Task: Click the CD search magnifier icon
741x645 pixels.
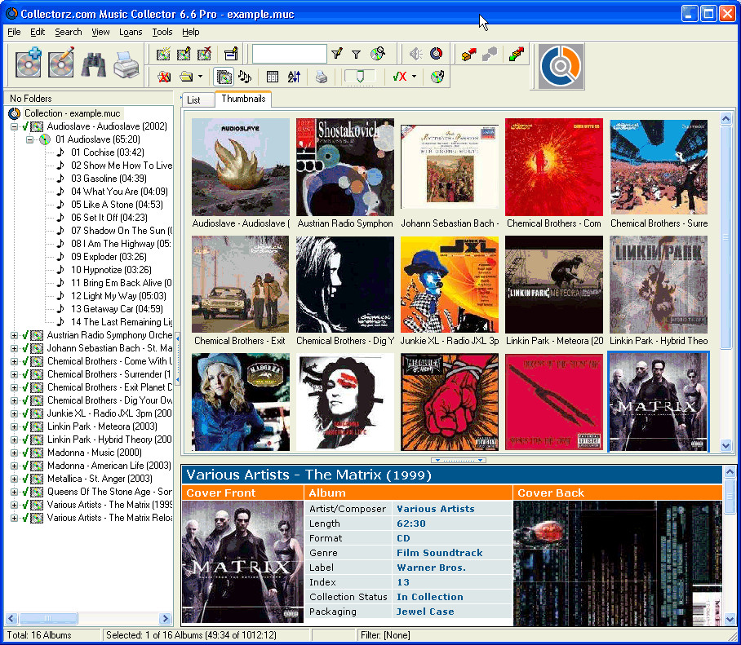Action: [378, 53]
